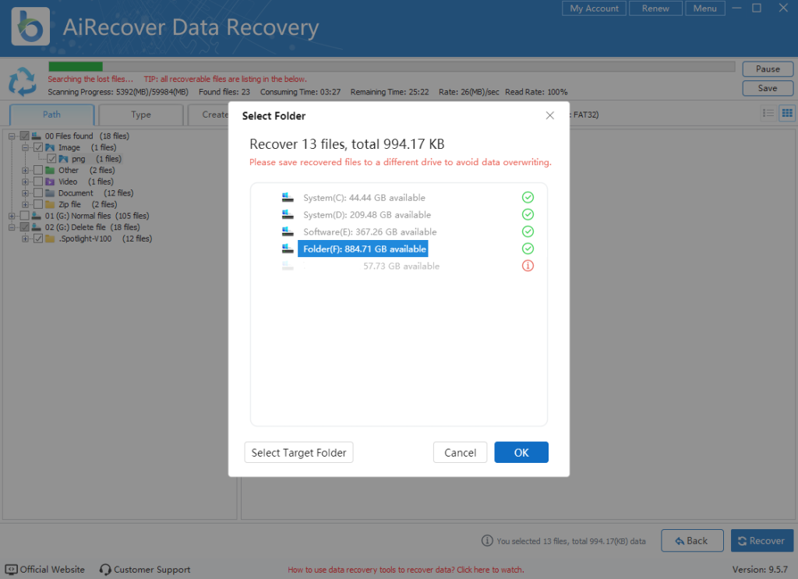
Task: Collapse the 00 Files found node
Action: point(11,136)
